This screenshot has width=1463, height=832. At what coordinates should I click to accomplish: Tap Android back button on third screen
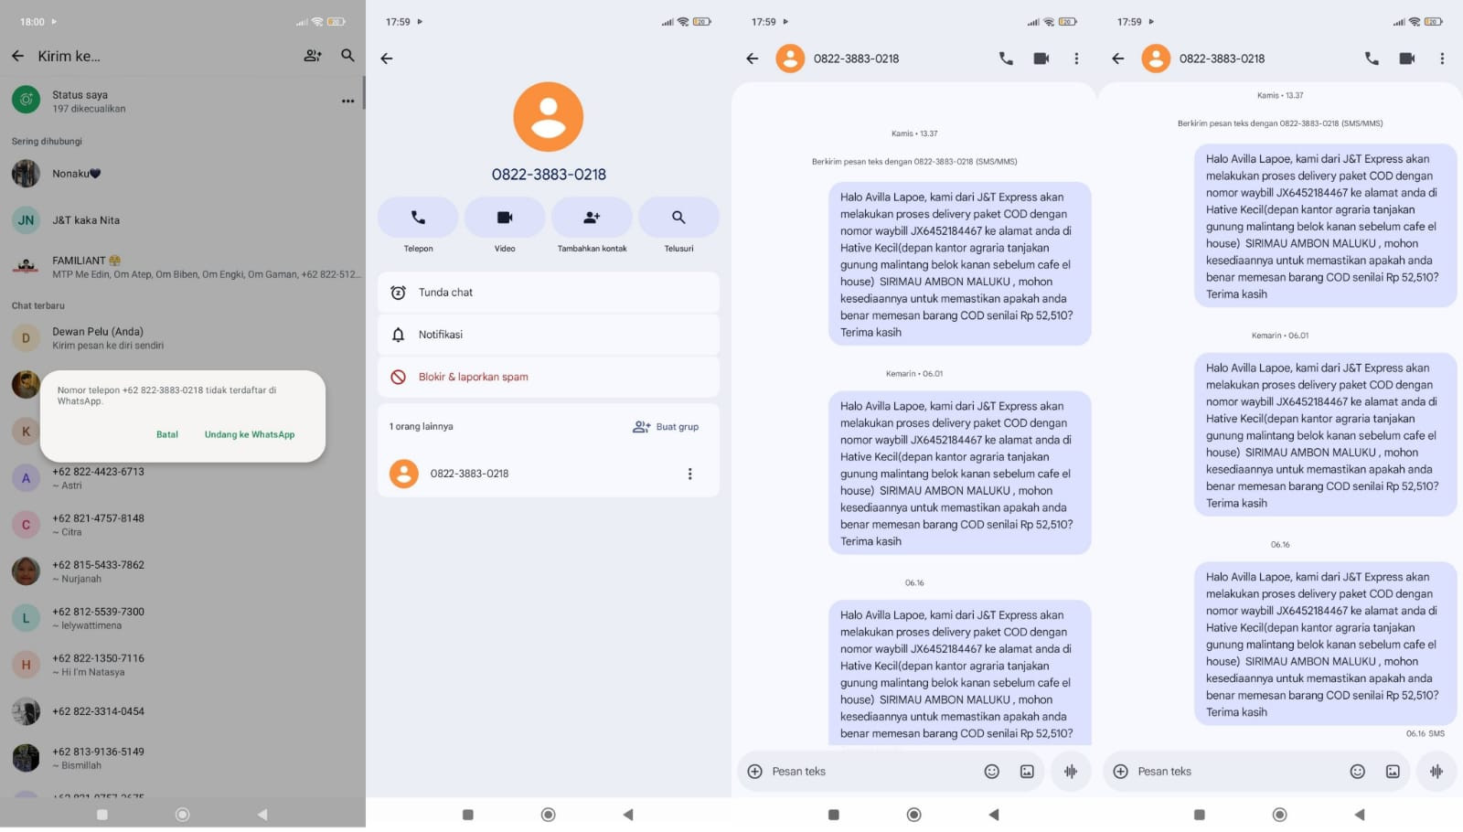[994, 815]
